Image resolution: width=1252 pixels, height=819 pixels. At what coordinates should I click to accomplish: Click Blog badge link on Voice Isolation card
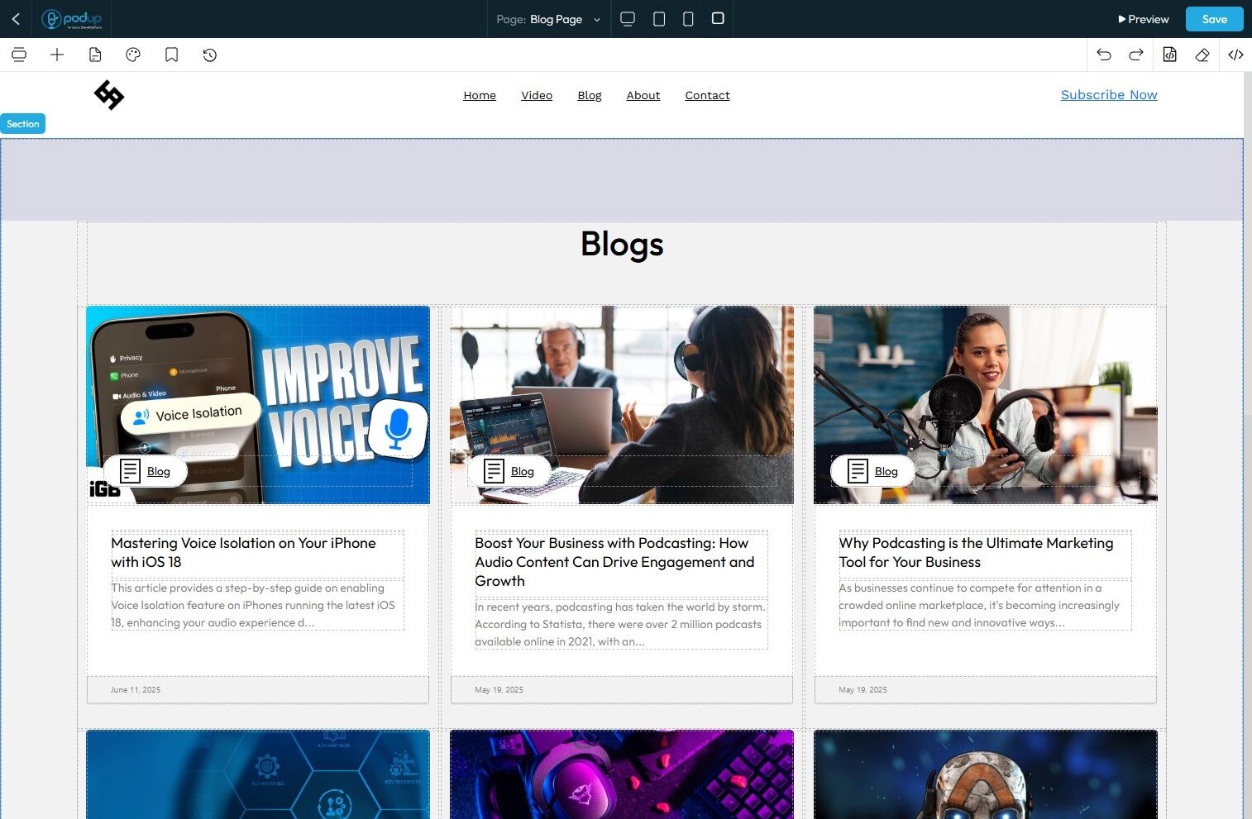[159, 471]
